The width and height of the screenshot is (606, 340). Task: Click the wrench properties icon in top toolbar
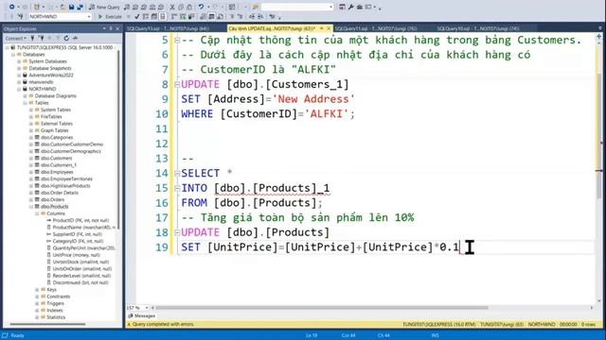[x=351, y=7]
